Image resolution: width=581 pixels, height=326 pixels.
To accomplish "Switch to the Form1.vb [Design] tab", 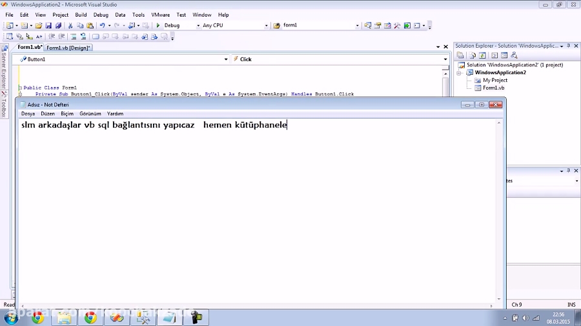I will pyautogui.click(x=68, y=48).
